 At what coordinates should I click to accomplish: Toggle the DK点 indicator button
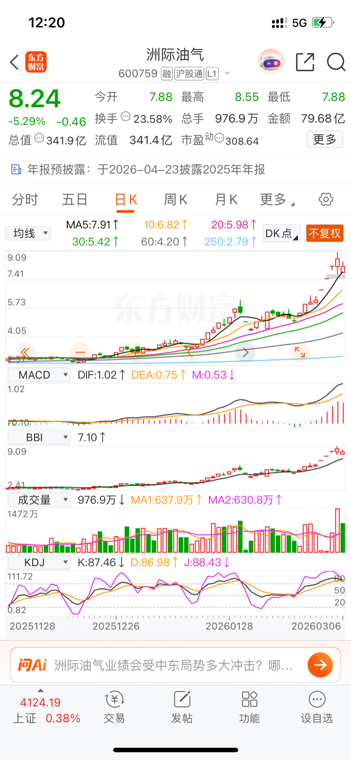pos(282,234)
